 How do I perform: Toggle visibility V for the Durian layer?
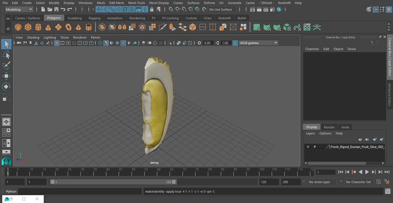pos(308,147)
